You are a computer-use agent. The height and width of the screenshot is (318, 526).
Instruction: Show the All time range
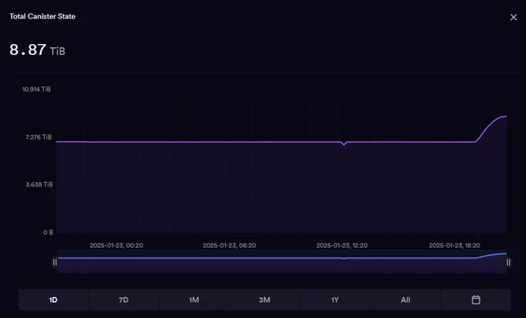click(405, 299)
